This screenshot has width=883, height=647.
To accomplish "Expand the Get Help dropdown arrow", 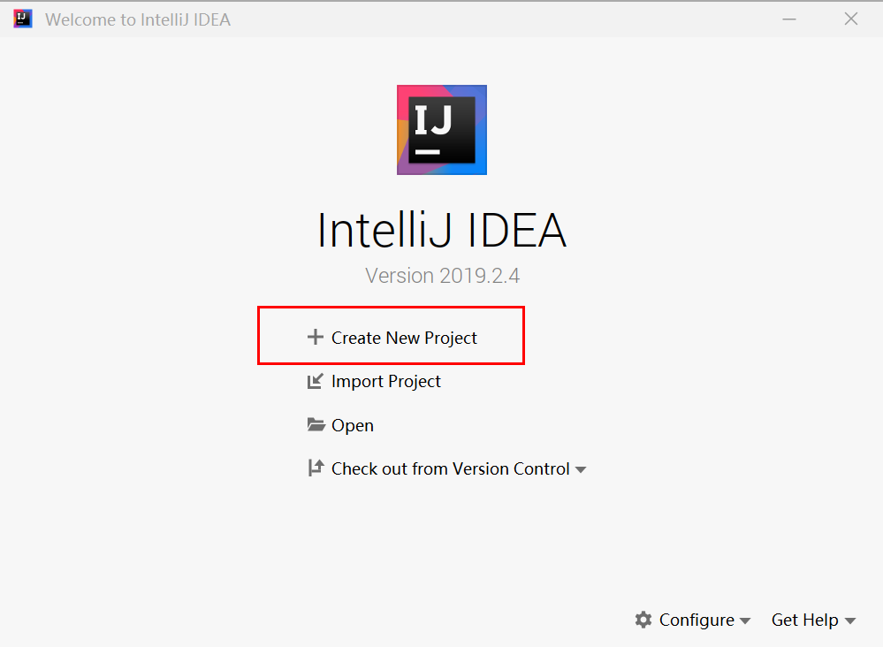I will 851,621.
